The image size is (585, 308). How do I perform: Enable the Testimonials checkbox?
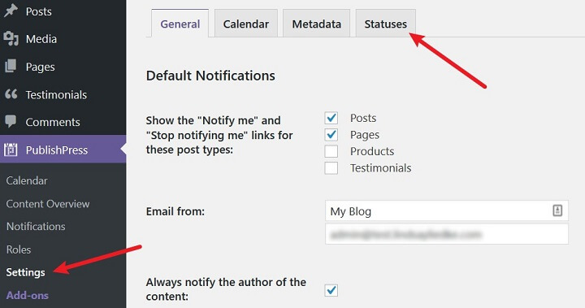(x=331, y=168)
